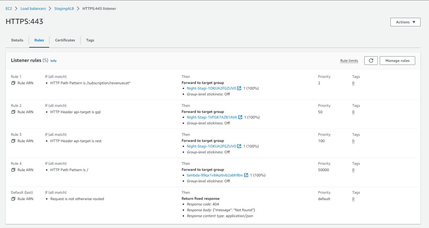Open the Actions dropdown

(405, 22)
